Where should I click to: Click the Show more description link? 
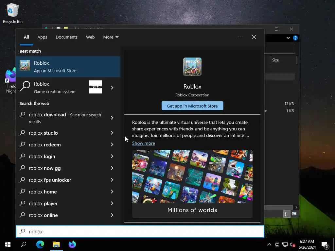(x=144, y=143)
